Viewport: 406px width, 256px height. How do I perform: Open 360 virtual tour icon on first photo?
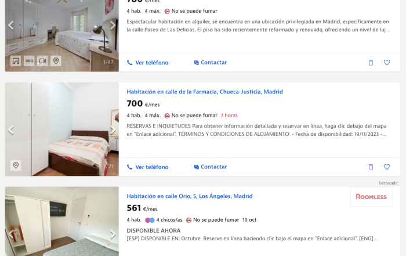[x=29, y=61]
